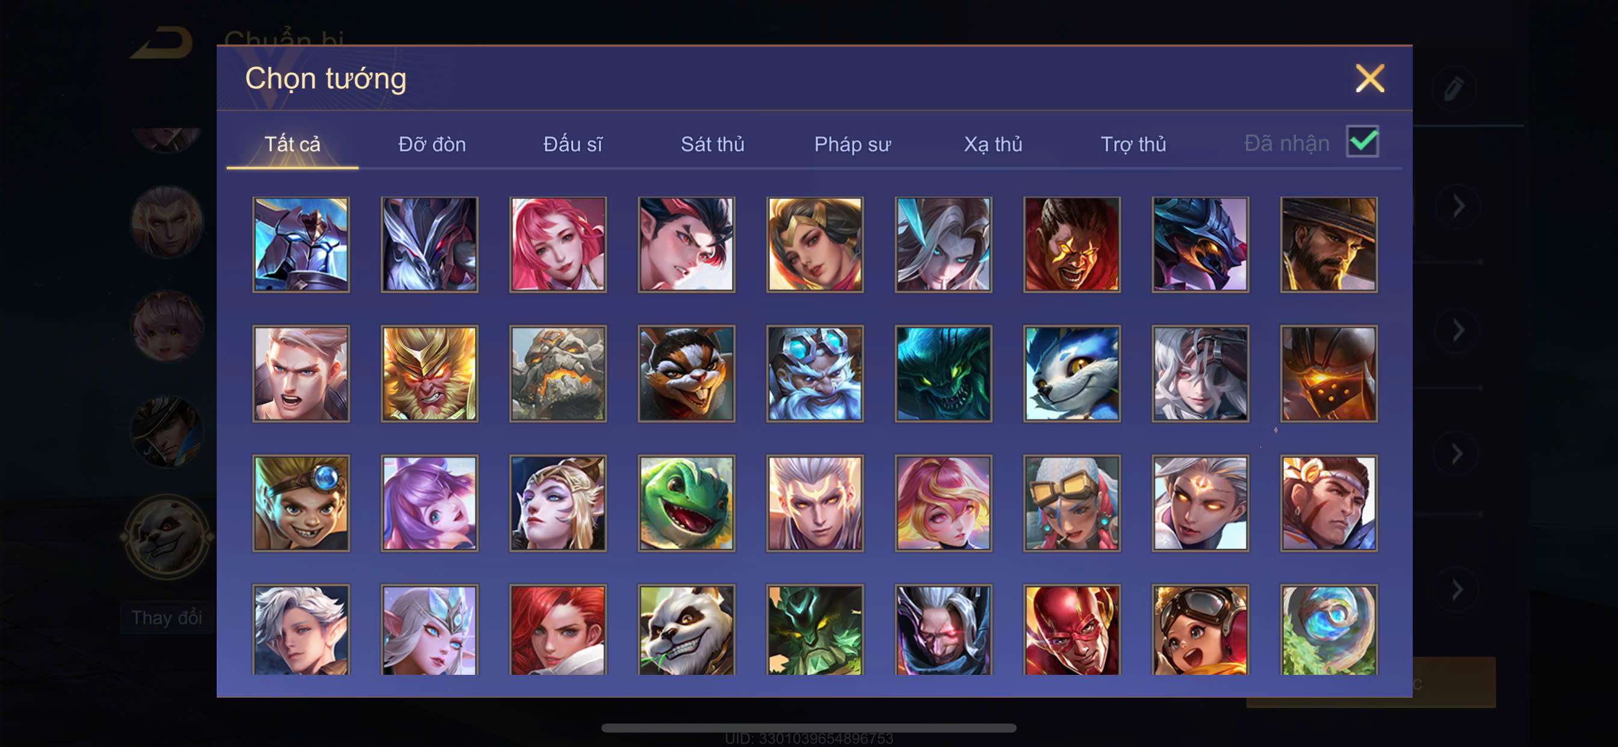Pick the dark green tree monster portrait
This screenshot has width=1618, height=747.
(814, 630)
